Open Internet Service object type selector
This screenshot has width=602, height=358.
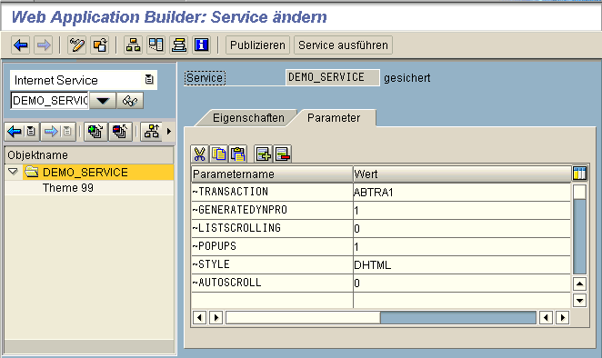84,80
